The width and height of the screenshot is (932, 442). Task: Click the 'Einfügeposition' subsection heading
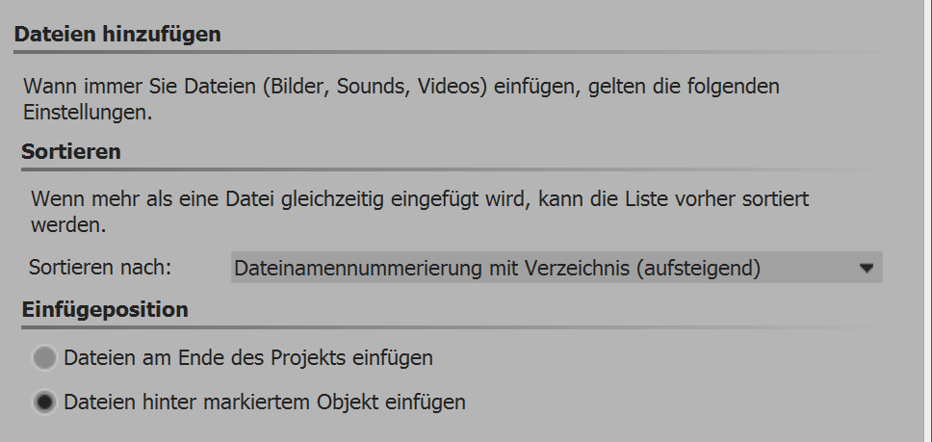point(101,310)
